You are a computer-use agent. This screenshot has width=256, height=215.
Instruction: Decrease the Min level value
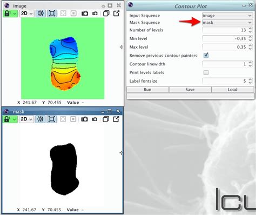point(250,40)
